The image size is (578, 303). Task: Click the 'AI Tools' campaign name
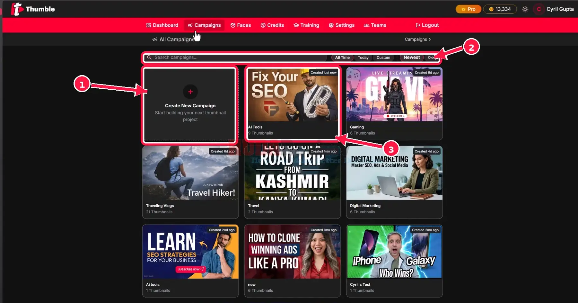click(x=255, y=127)
